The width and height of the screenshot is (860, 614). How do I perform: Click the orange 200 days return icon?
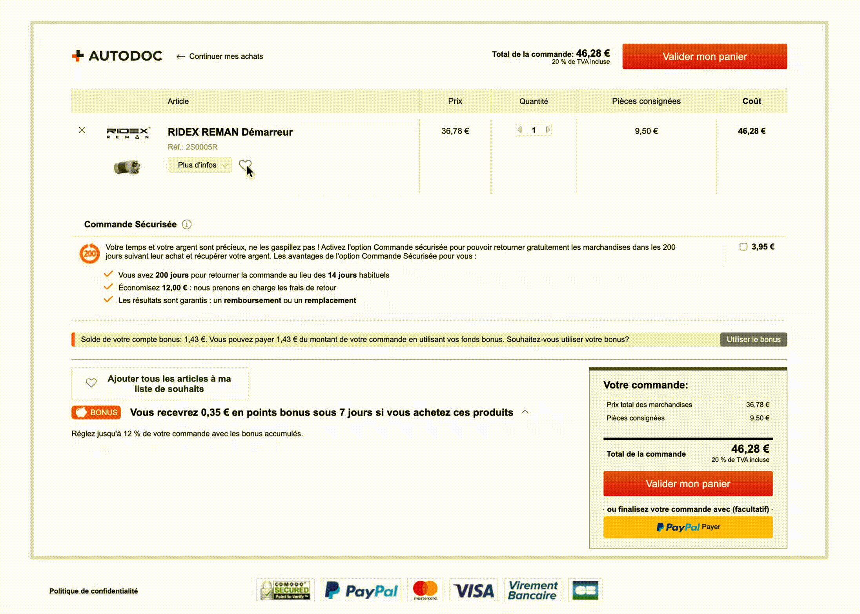pyautogui.click(x=89, y=253)
